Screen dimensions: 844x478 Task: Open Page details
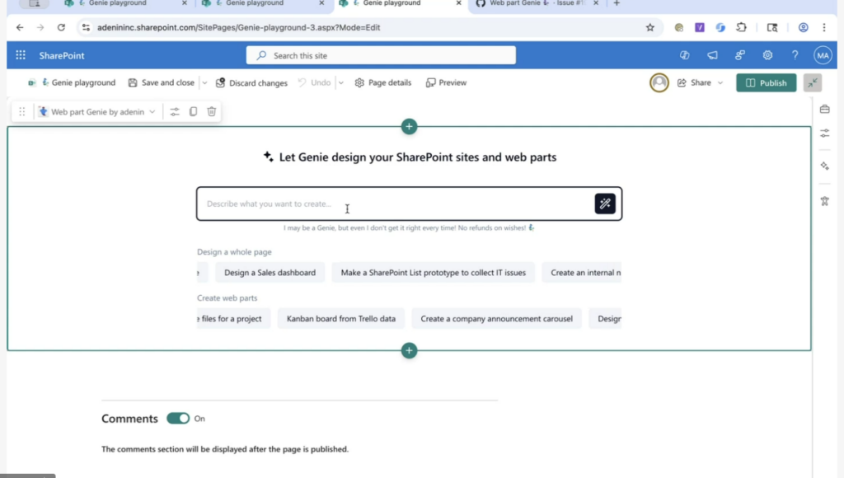pyautogui.click(x=383, y=82)
